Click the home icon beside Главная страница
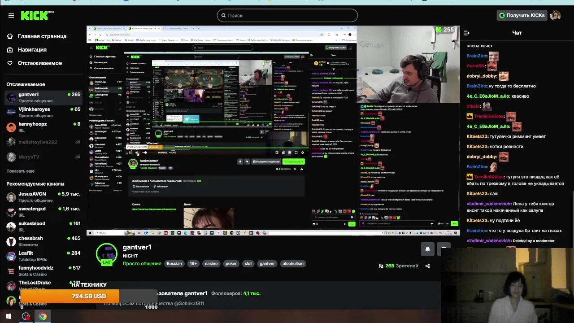The height and width of the screenshot is (323, 574). [x=10, y=36]
